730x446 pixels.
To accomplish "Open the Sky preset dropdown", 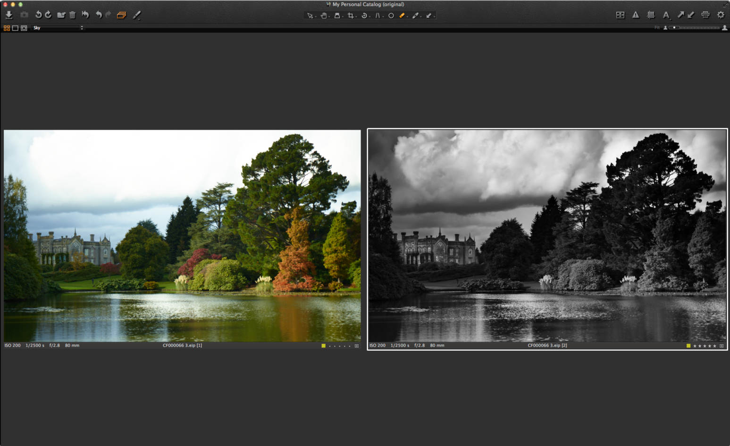I will pyautogui.click(x=57, y=28).
